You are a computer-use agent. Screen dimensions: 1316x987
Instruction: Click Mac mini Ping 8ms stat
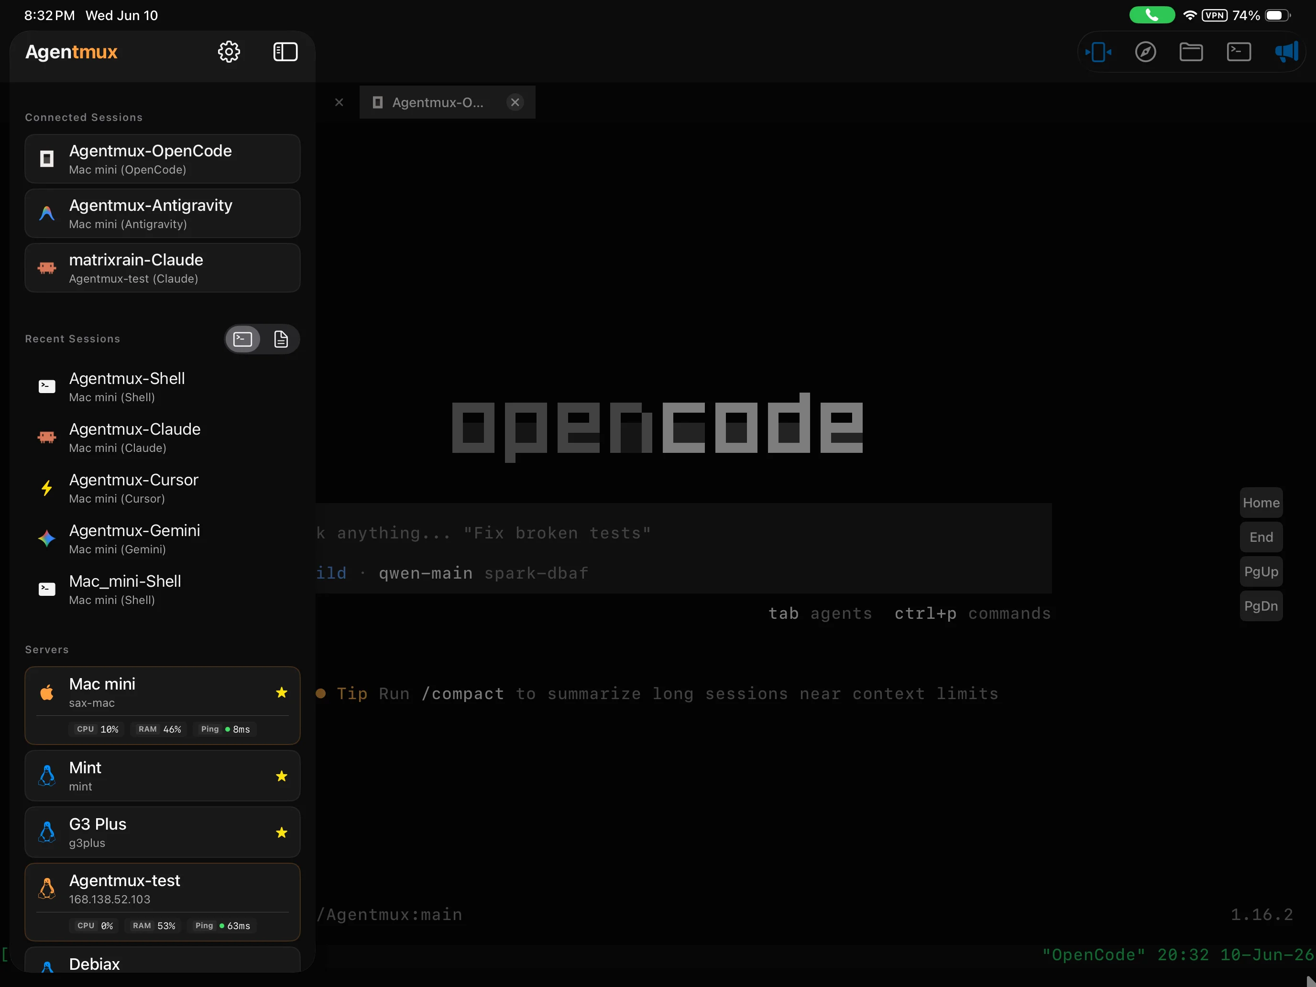[226, 729]
